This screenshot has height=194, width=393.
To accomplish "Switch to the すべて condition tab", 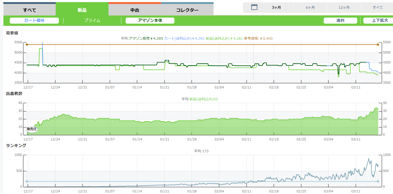I will click(29, 10).
